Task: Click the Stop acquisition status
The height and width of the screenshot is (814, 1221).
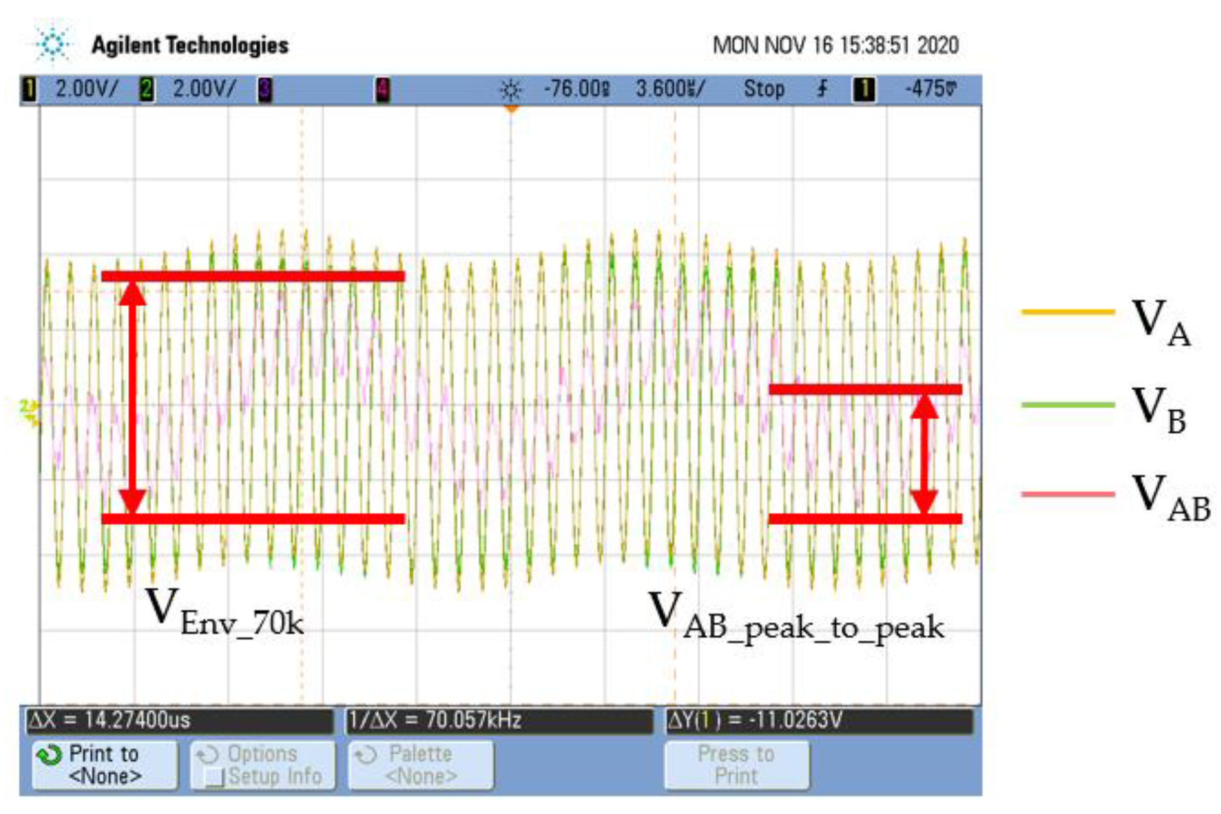Action: coord(764,88)
